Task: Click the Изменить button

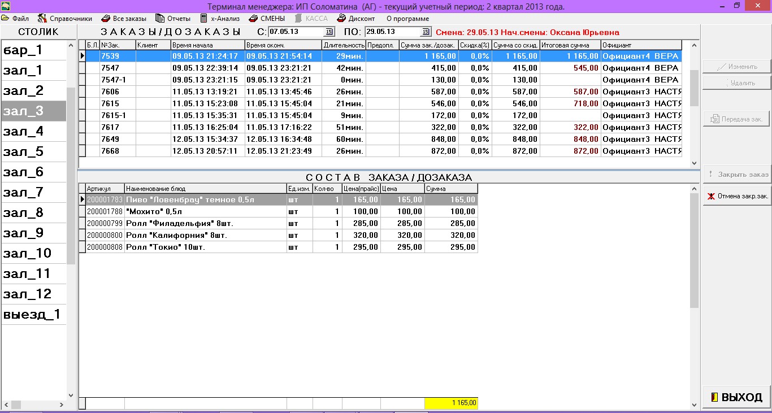Action: [737, 67]
